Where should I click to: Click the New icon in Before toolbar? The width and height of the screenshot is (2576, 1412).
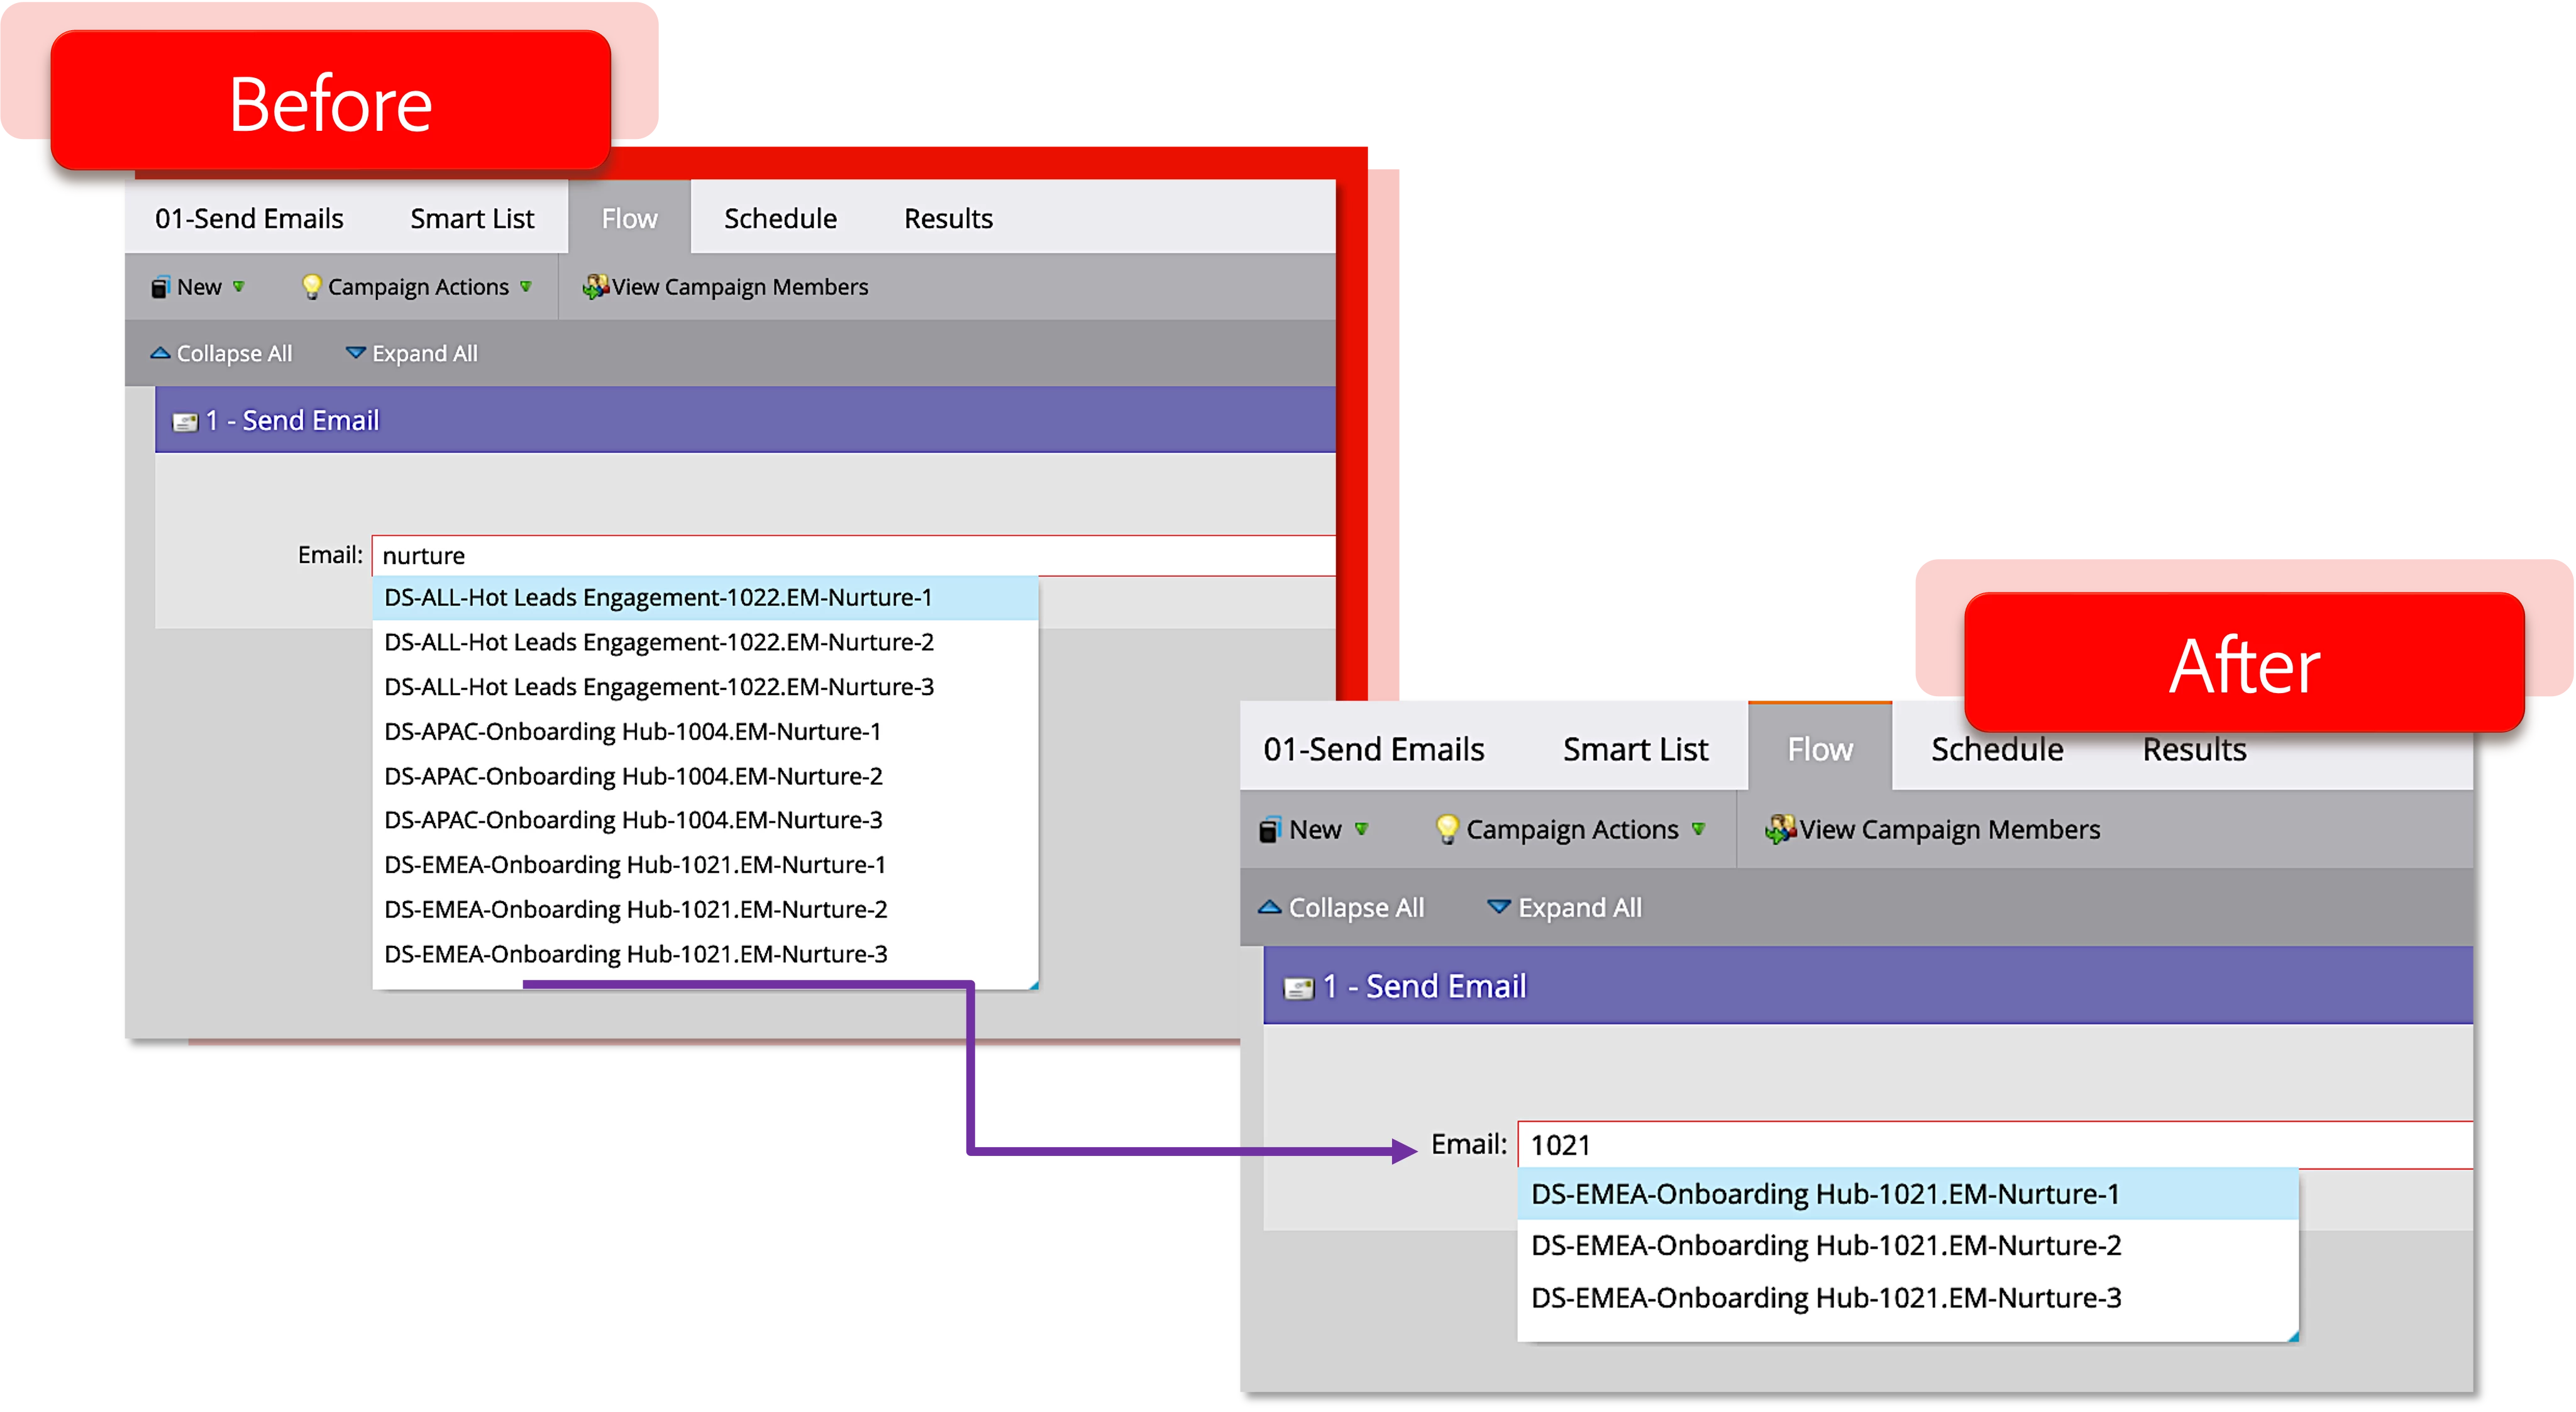point(160,288)
